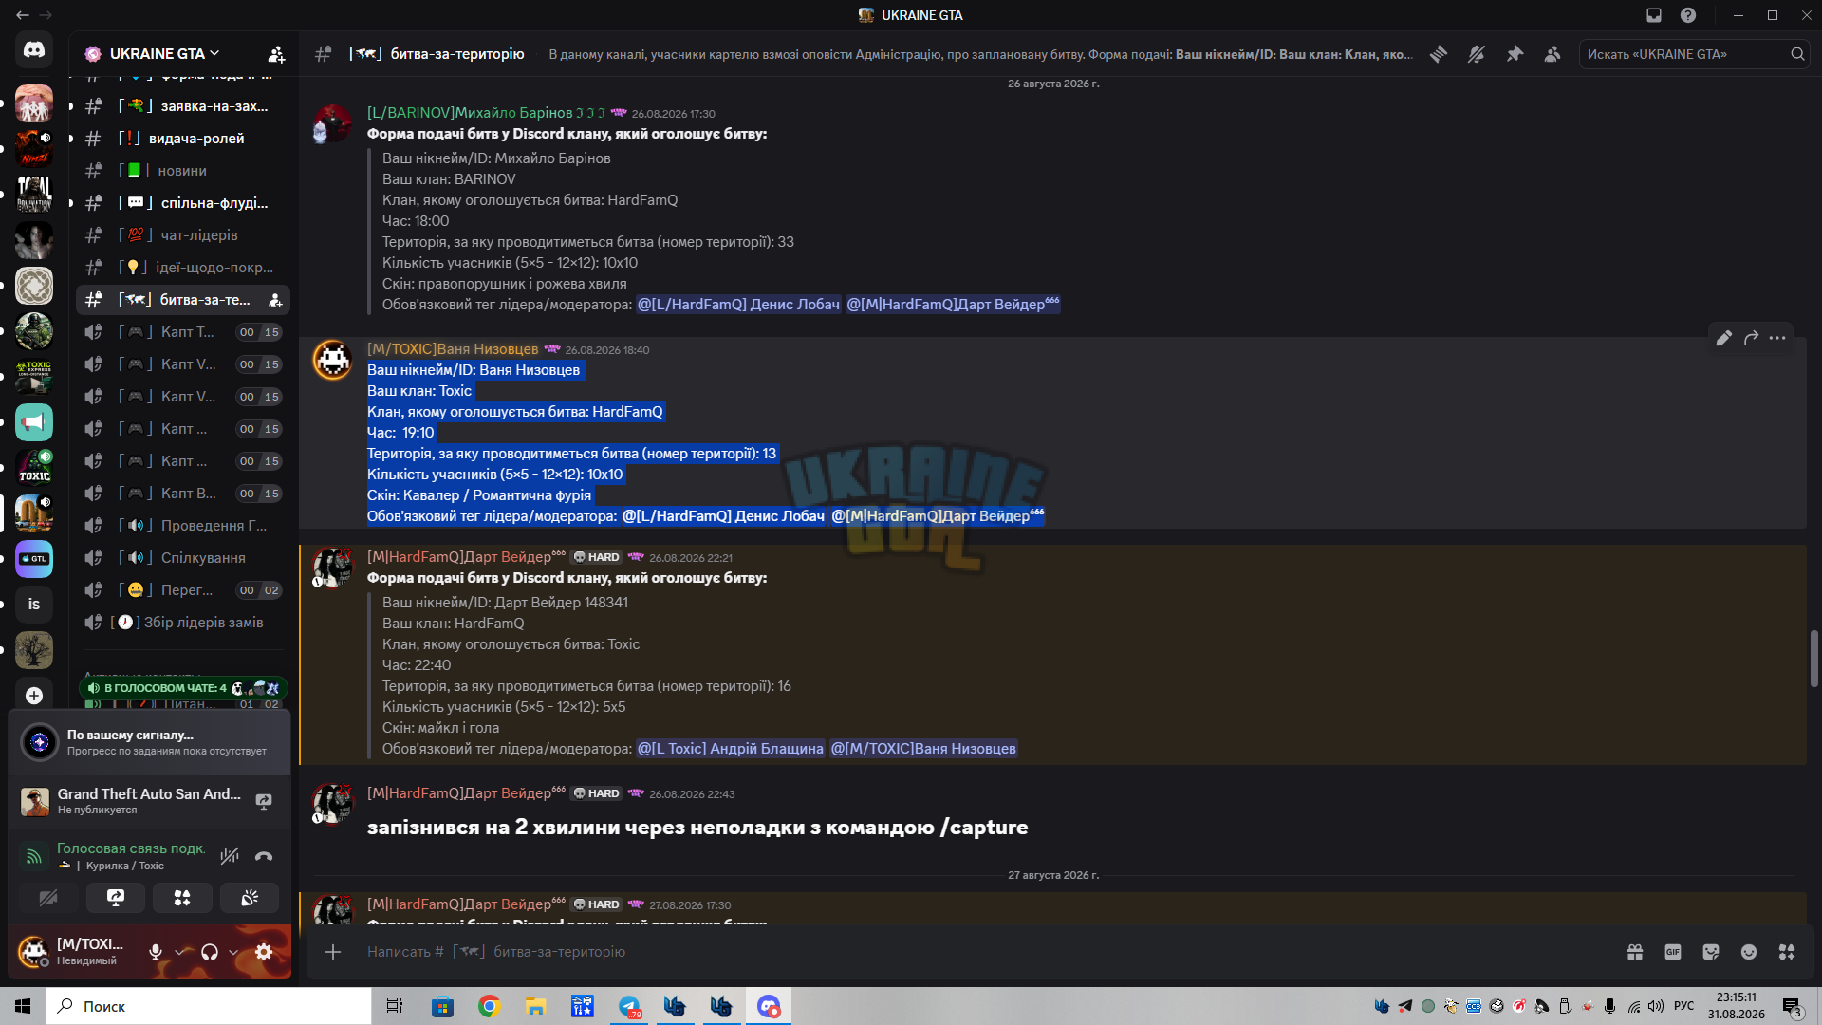
Task: Open the GIF picker
Action: click(x=1673, y=952)
